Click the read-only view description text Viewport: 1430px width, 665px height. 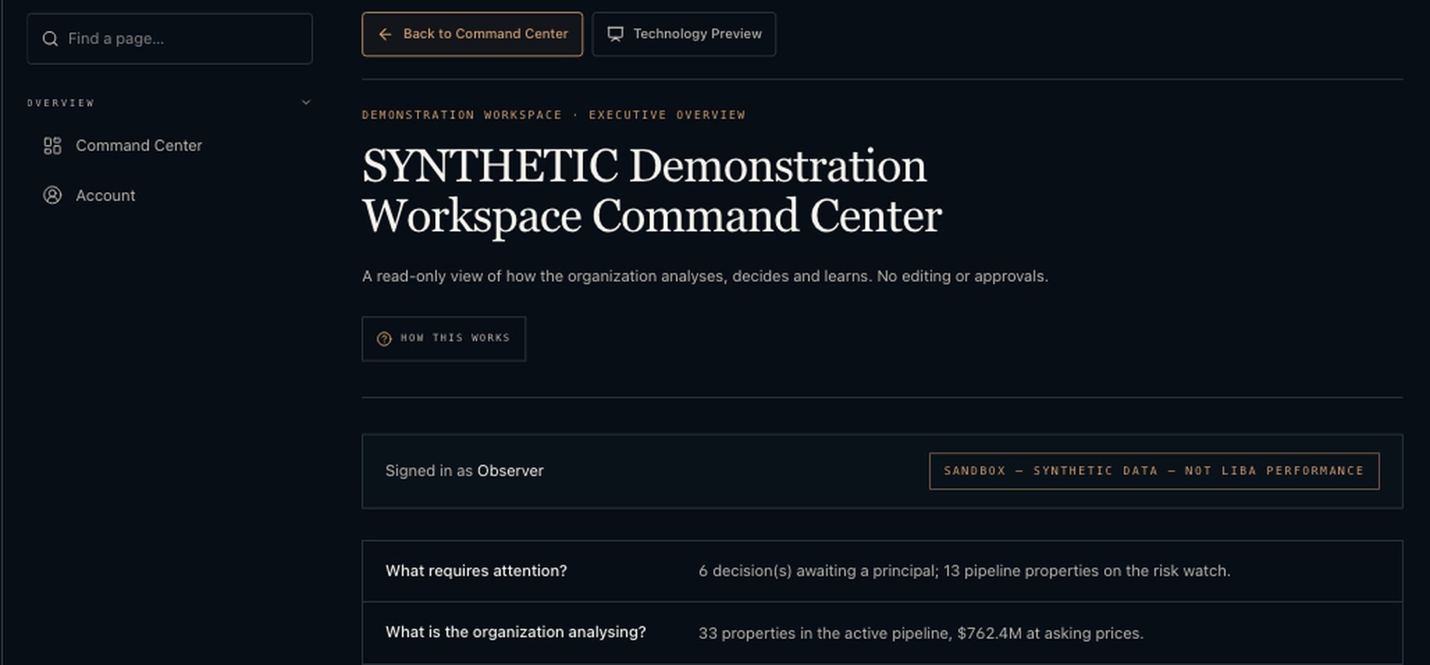coord(705,276)
